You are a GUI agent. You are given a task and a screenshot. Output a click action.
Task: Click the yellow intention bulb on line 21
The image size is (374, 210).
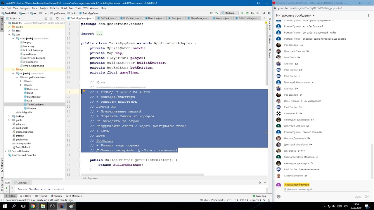84,91
